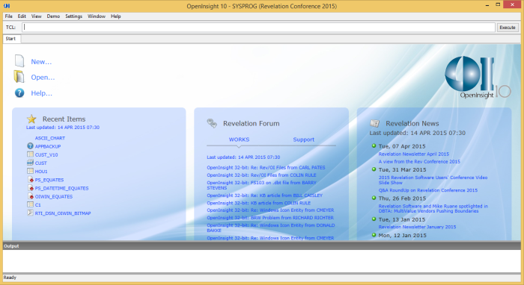524x285 pixels.
Task: Click the CUST table grid icon
Action: pos(30,163)
